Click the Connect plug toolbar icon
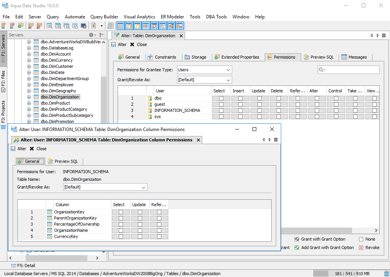The image size is (390, 277). click(x=31, y=26)
